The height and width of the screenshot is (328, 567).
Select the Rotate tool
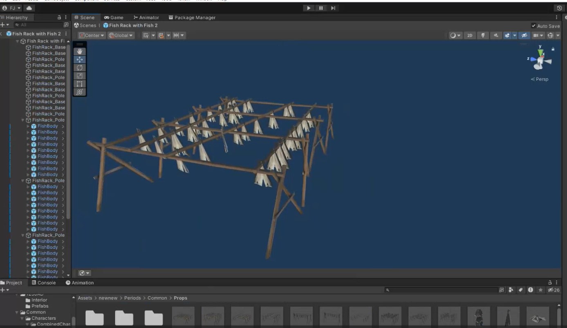(x=80, y=67)
